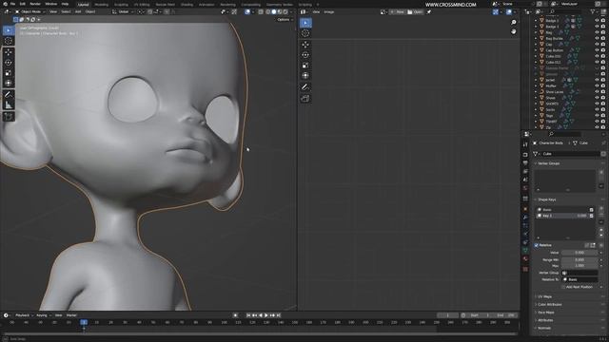Click the Cube mesh name field
The height and width of the screenshot is (342, 609).
[x=570, y=154]
